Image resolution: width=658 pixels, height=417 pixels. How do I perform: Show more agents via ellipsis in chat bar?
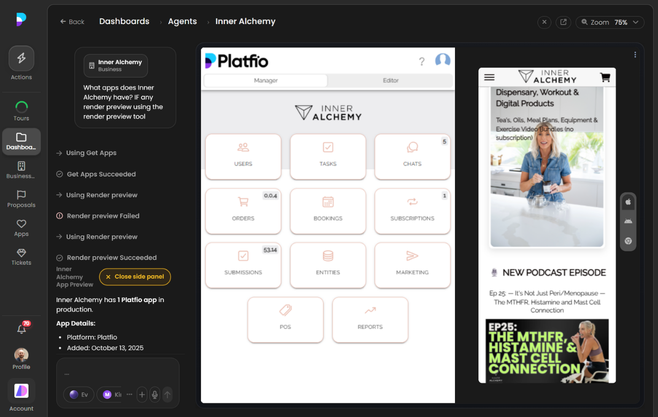click(129, 394)
